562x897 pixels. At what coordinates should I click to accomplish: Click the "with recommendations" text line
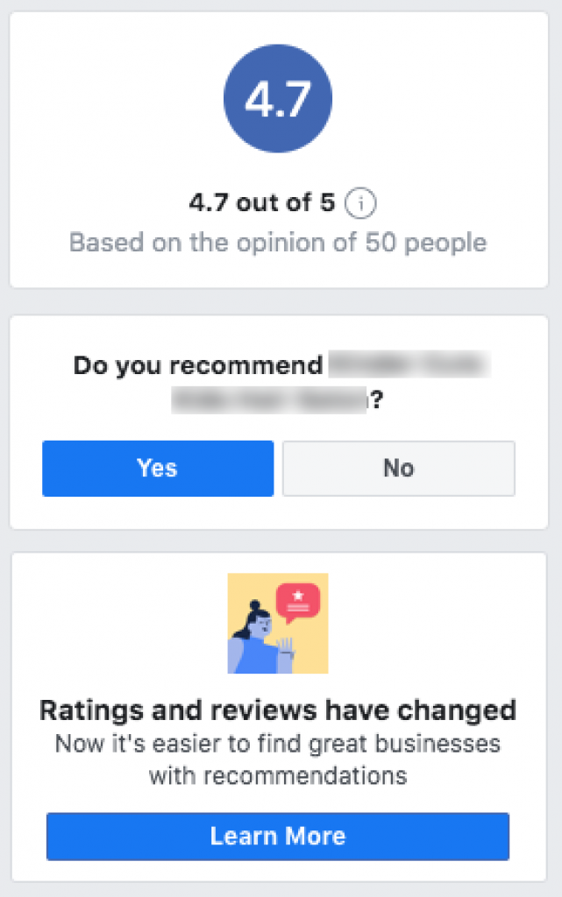coord(278,775)
